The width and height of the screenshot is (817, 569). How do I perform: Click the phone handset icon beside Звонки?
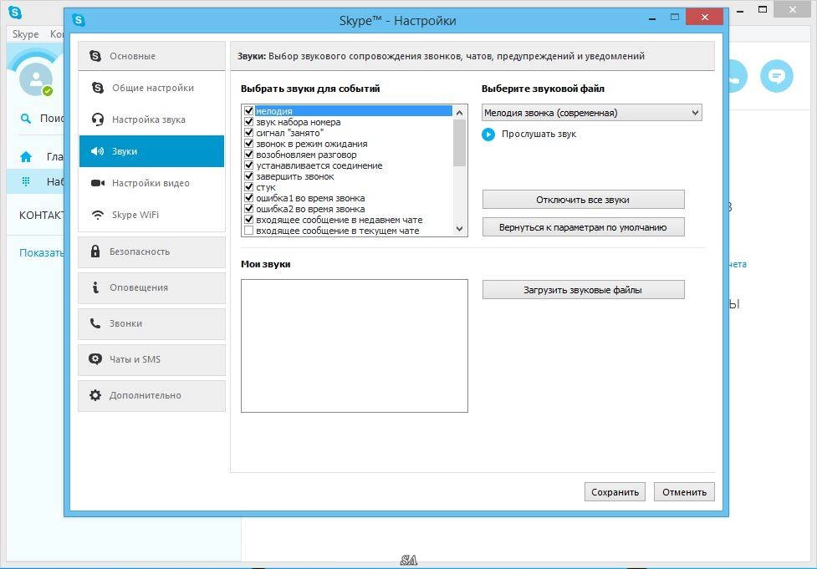coord(94,323)
